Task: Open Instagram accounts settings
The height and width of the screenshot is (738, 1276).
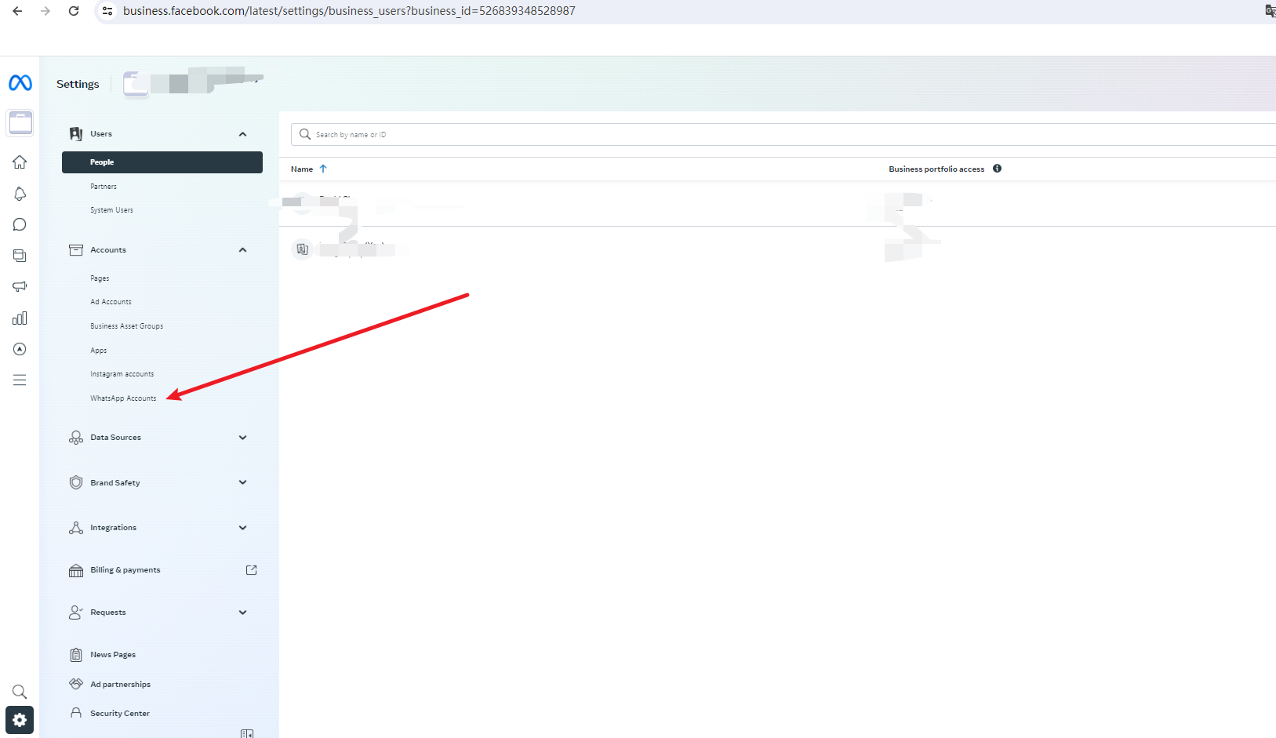Action: pyautogui.click(x=122, y=374)
